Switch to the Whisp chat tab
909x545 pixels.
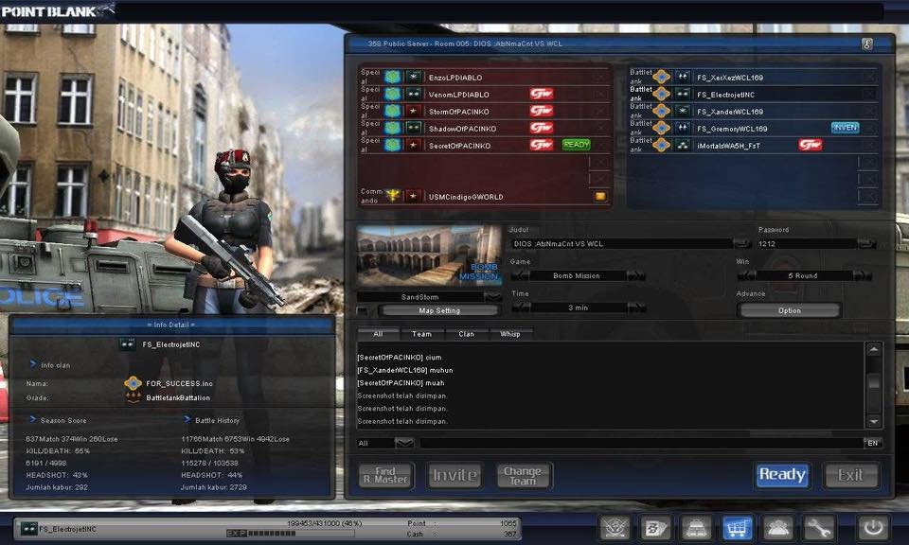(510, 334)
